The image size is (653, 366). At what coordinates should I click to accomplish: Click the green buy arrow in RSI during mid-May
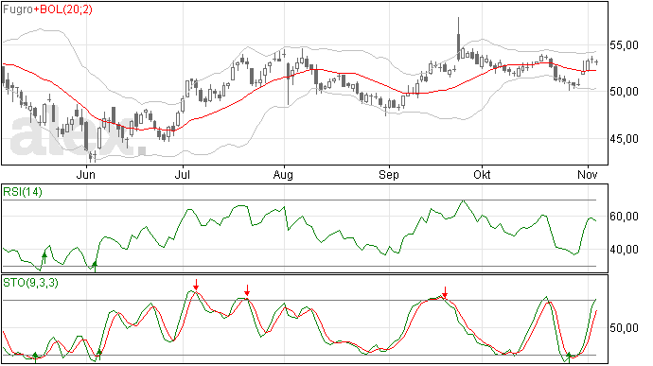[44, 258]
